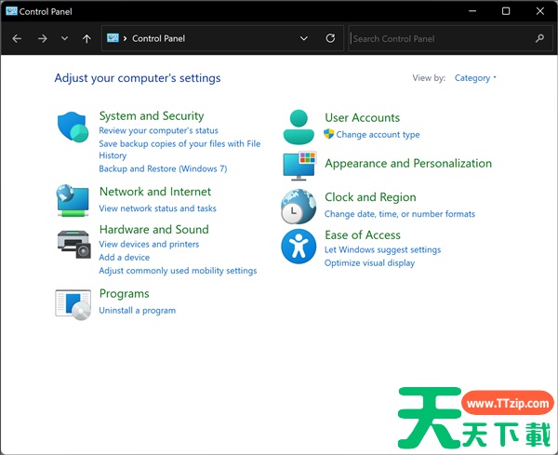Open System and Security heading
The image size is (558, 455).
[x=152, y=115]
